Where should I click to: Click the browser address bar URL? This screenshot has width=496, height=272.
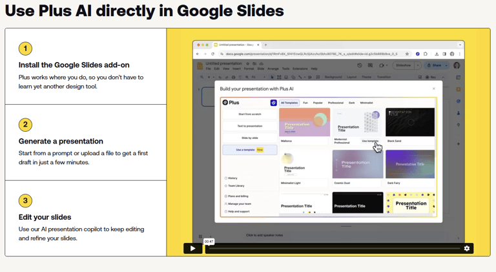coord(311,54)
